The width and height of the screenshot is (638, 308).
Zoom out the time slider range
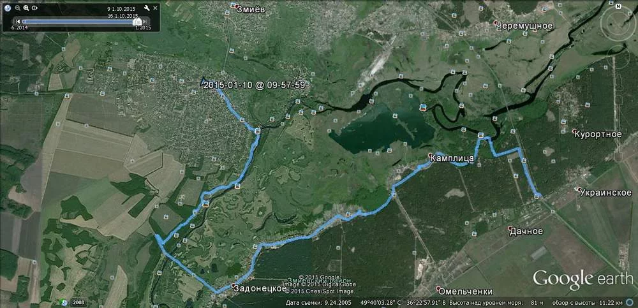17,8
